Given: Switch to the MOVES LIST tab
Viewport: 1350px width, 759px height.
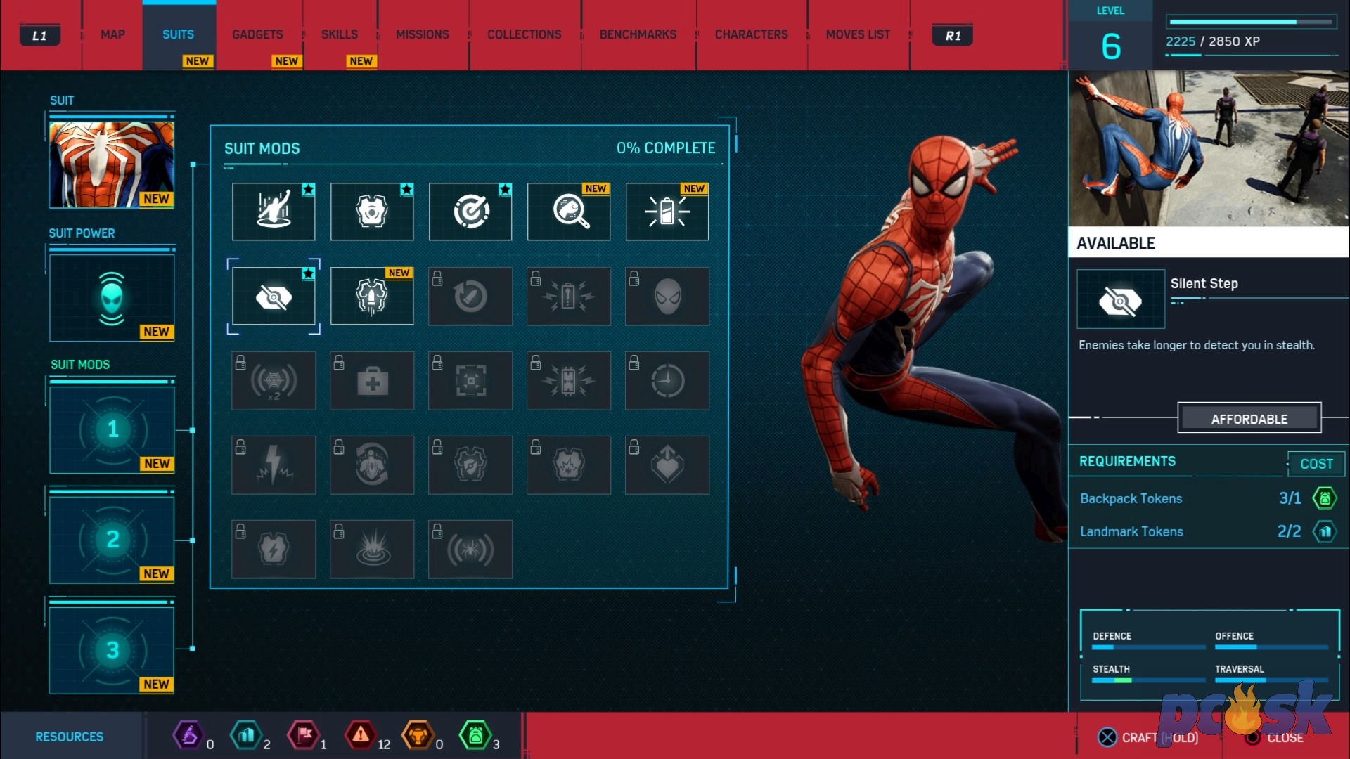Looking at the screenshot, I should pyautogui.click(x=859, y=34).
